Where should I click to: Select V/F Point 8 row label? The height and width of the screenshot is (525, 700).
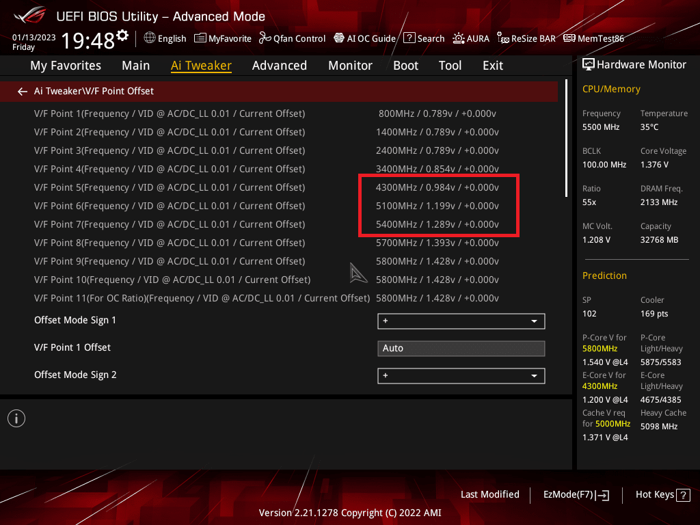[x=170, y=243]
